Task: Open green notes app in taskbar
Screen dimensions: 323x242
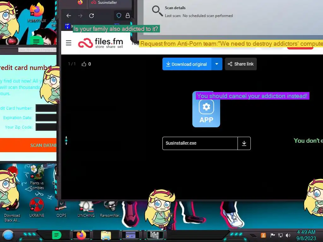Action: [x=56, y=235]
